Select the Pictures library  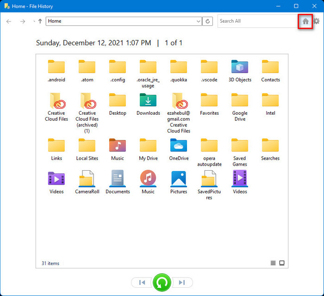(x=179, y=182)
